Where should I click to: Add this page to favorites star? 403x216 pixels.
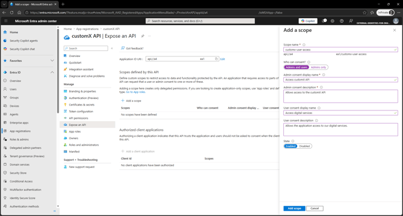point(365,13)
